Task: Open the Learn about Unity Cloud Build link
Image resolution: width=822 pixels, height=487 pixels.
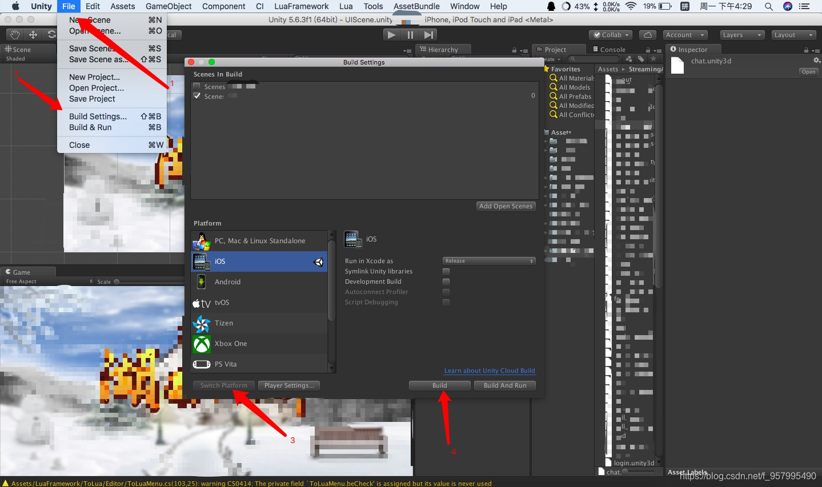Action: pyautogui.click(x=489, y=370)
